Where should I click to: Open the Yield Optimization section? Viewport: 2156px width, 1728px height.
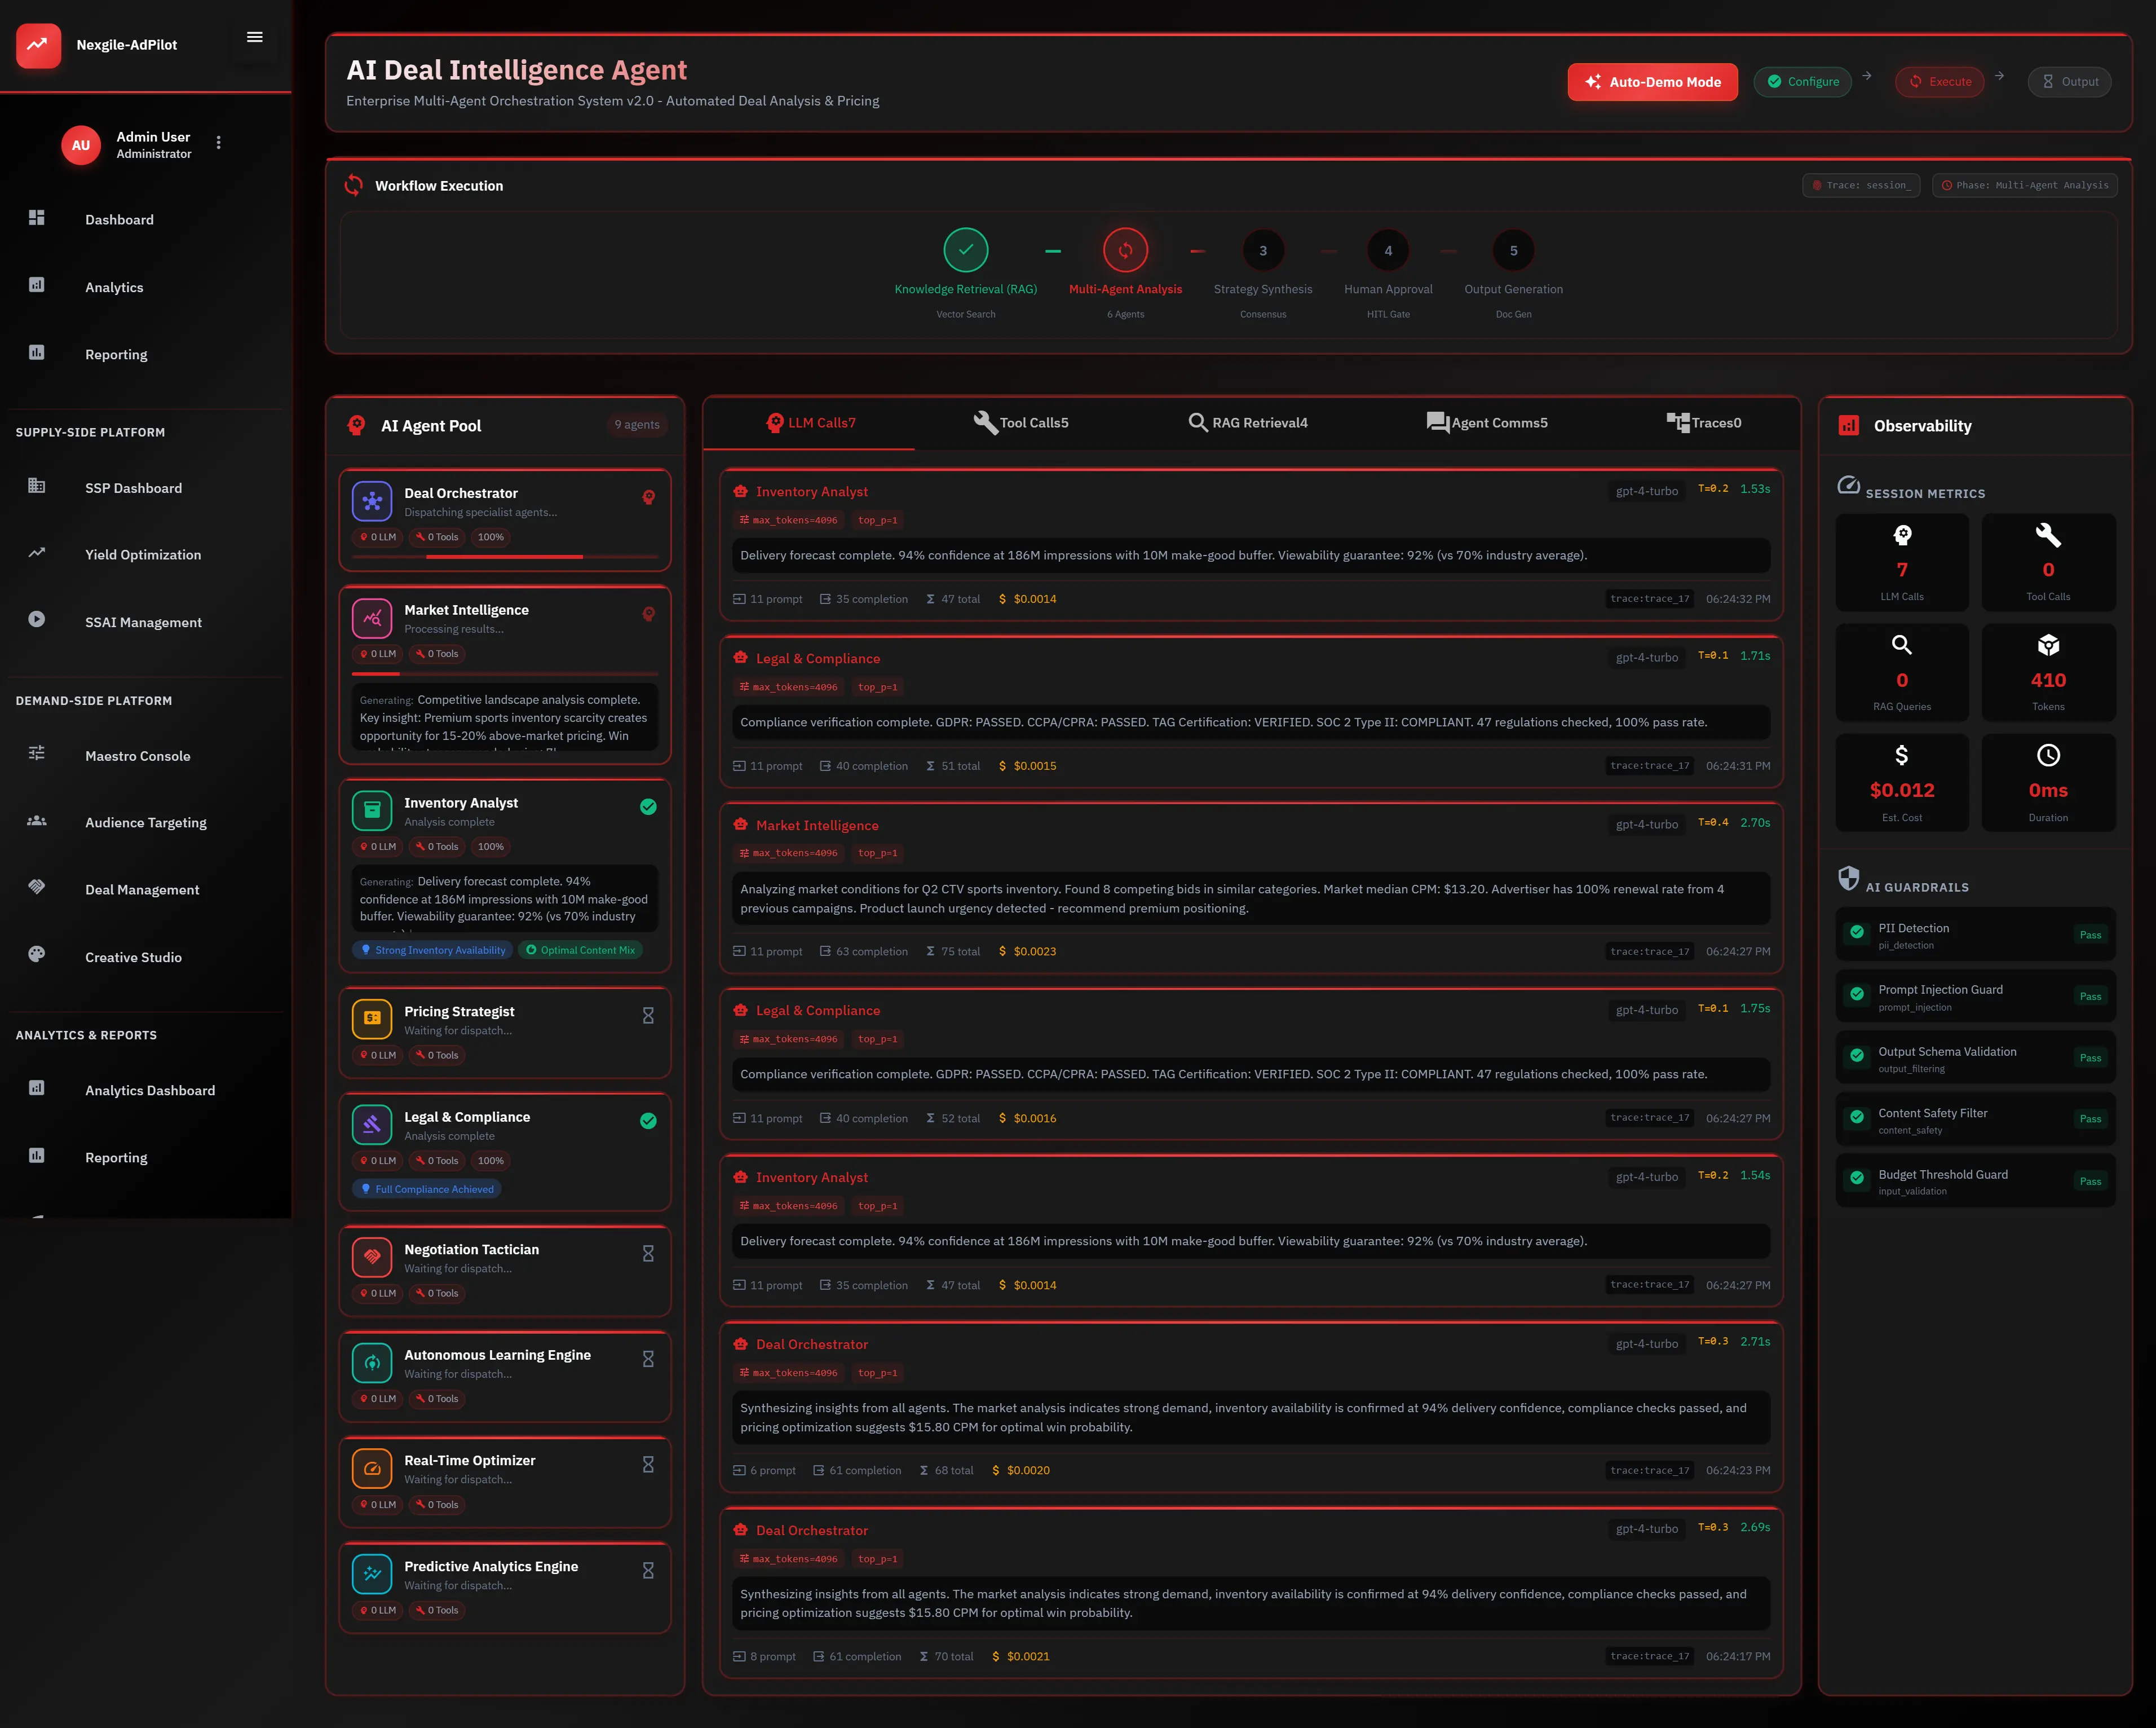[x=144, y=555]
